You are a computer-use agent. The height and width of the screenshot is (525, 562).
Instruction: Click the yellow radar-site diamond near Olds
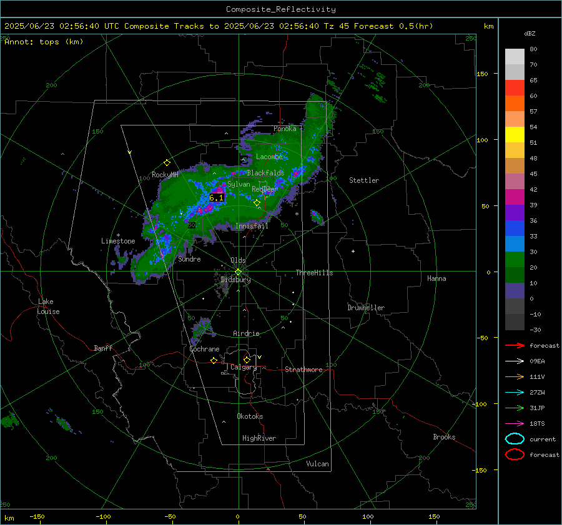[238, 272]
